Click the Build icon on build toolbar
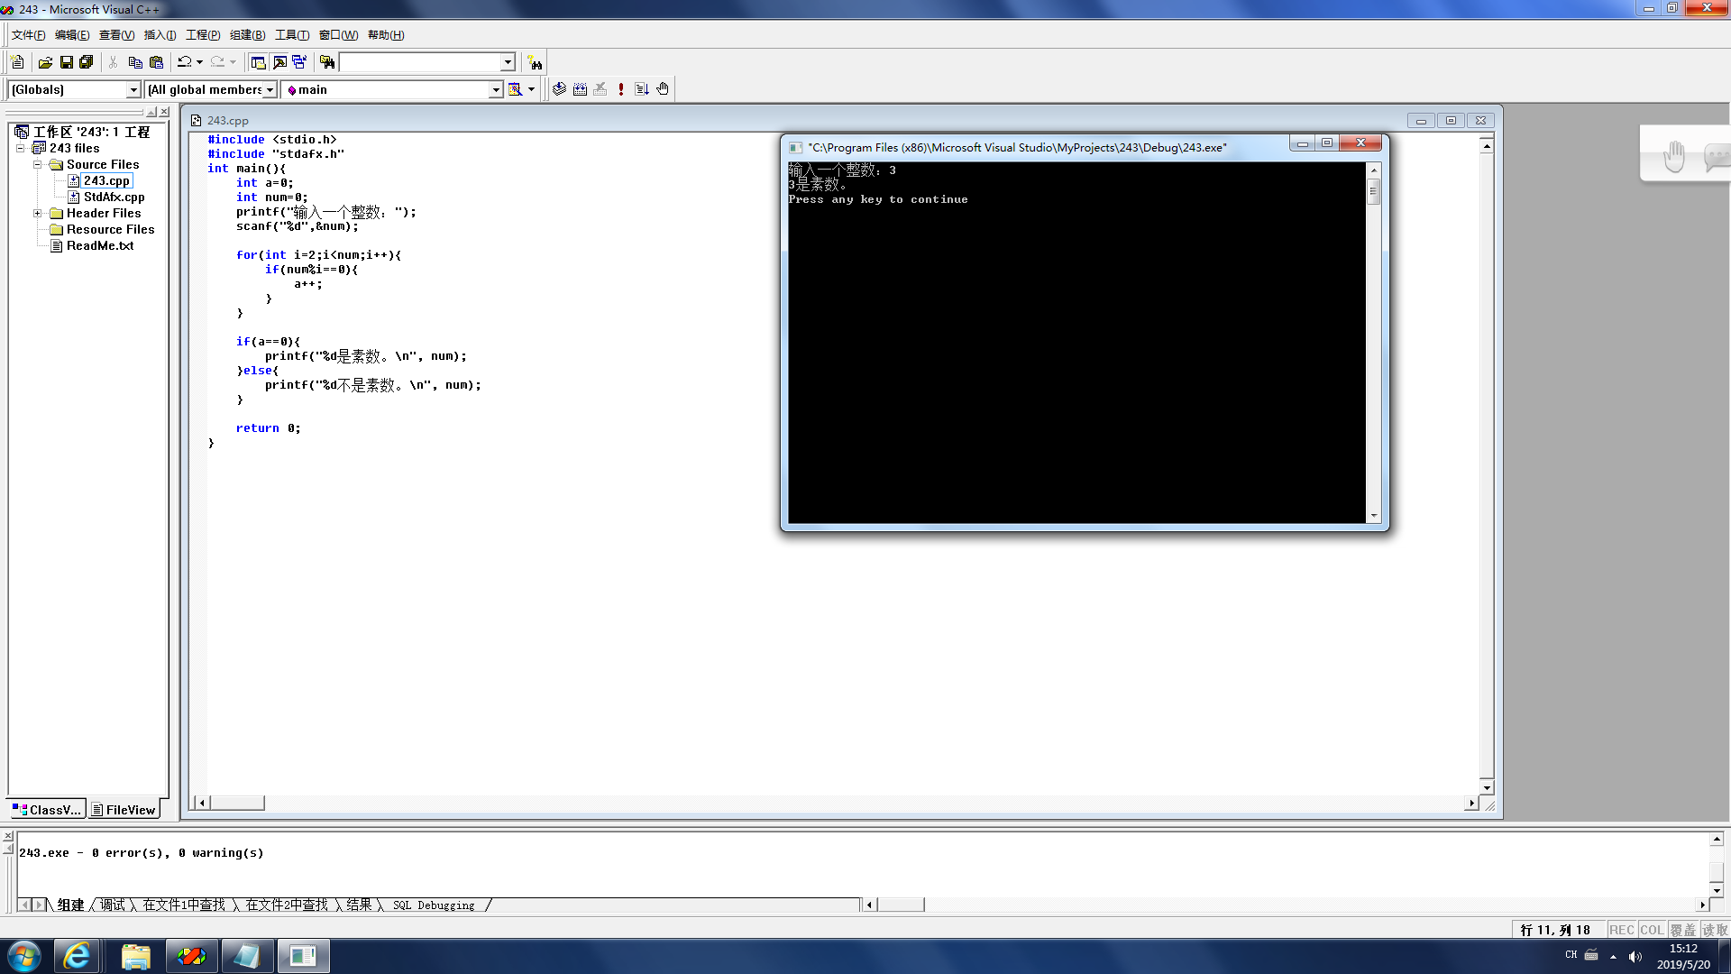 (x=580, y=89)
